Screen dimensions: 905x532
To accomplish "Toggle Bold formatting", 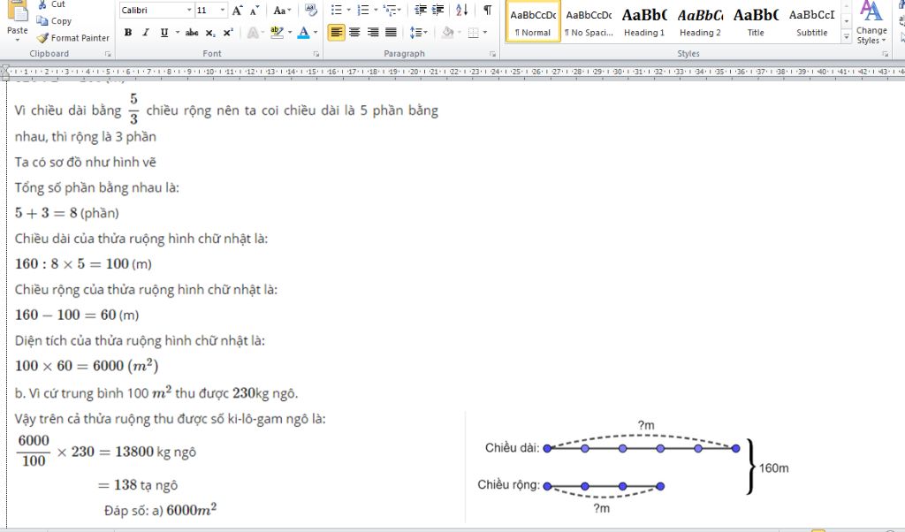I will [128, 33].
